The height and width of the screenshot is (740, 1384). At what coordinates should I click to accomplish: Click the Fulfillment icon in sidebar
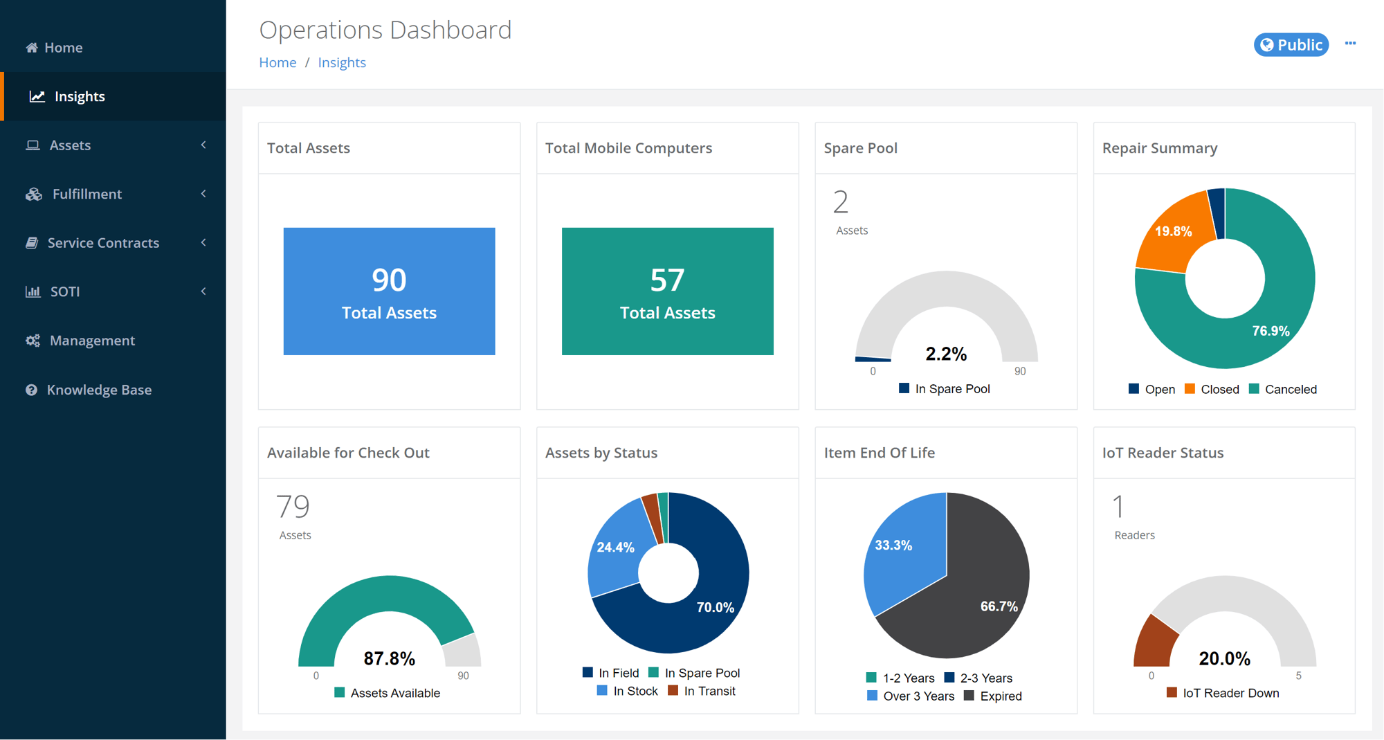33,194
